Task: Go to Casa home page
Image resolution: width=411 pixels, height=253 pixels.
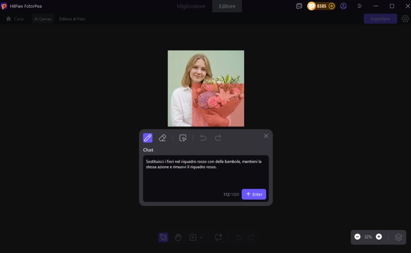Action: (15, 19)
